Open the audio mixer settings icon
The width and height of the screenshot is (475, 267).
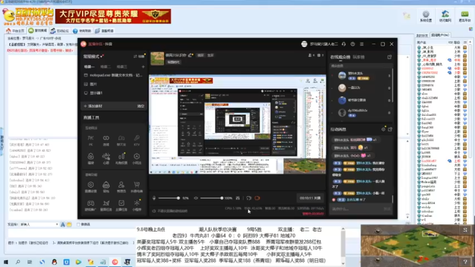[x=238, y=198]
